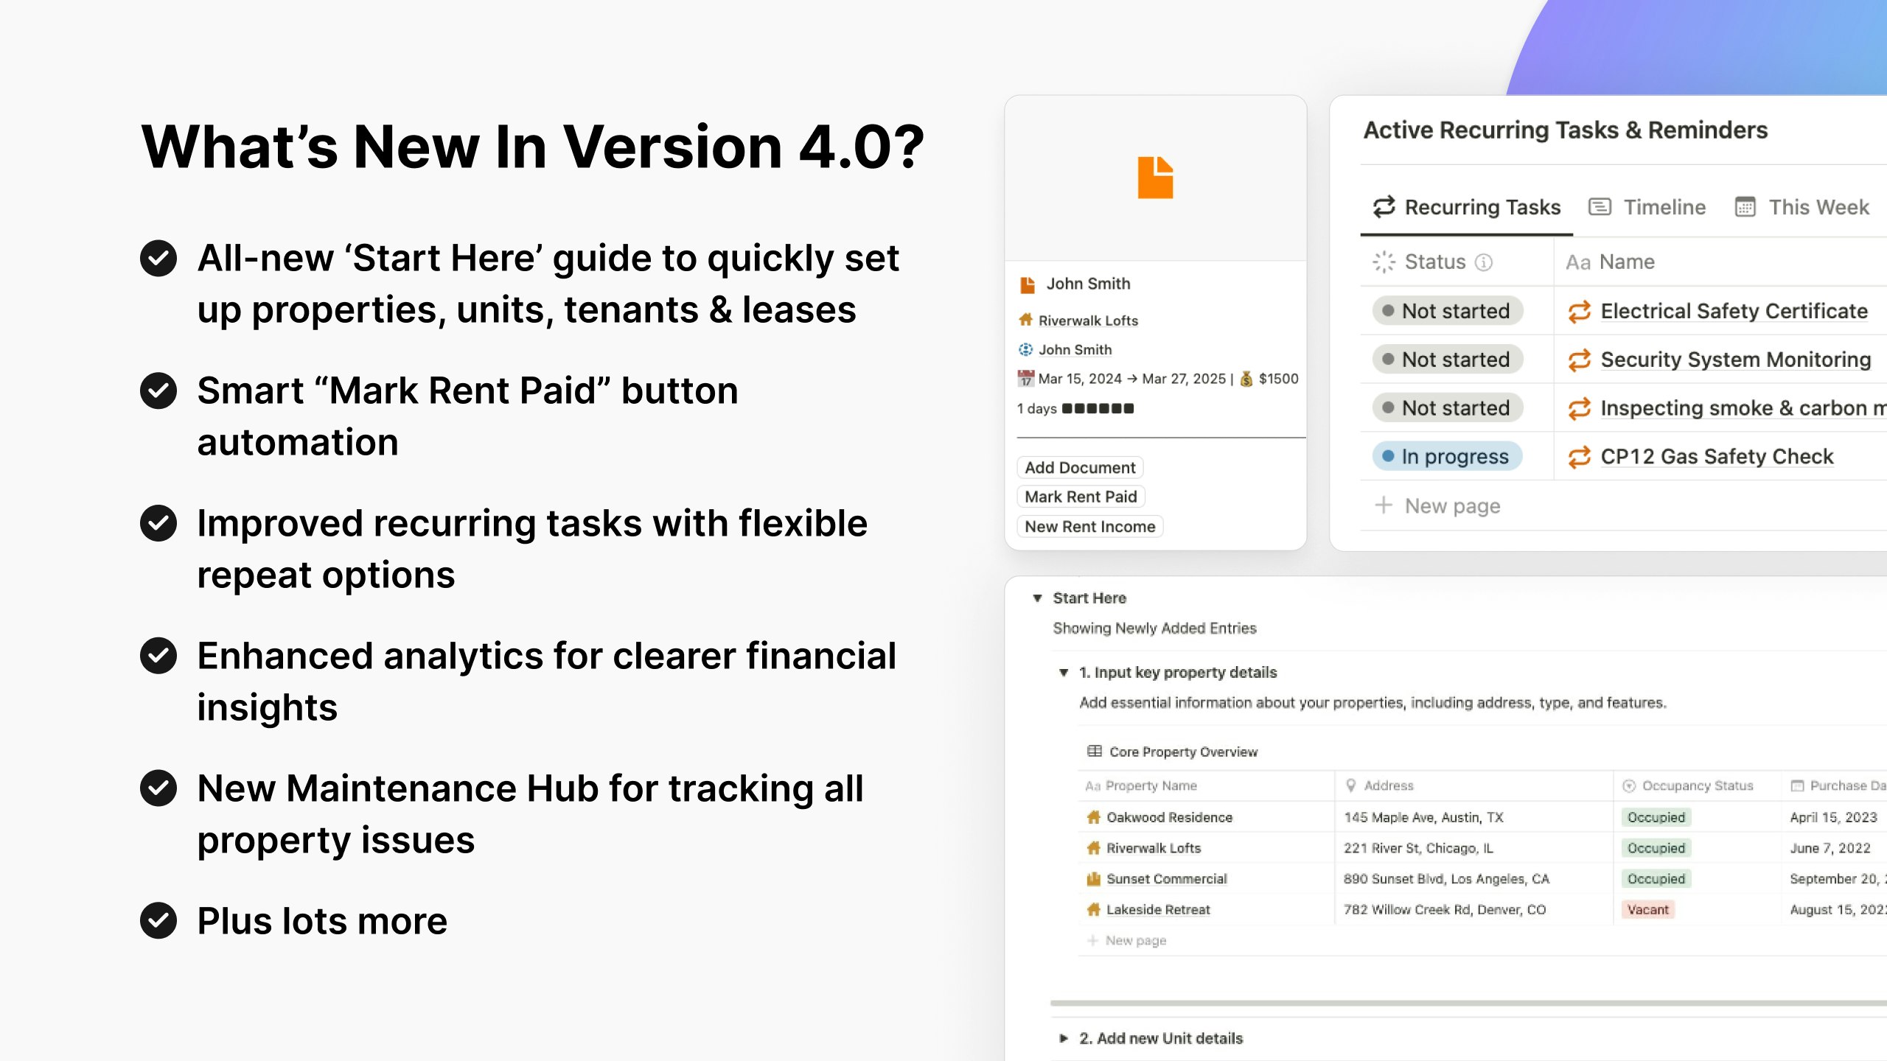The image size is (1887, 1061).
Task: Click the April 15, 2023 purchase date cell
Action: [1834, 817]
